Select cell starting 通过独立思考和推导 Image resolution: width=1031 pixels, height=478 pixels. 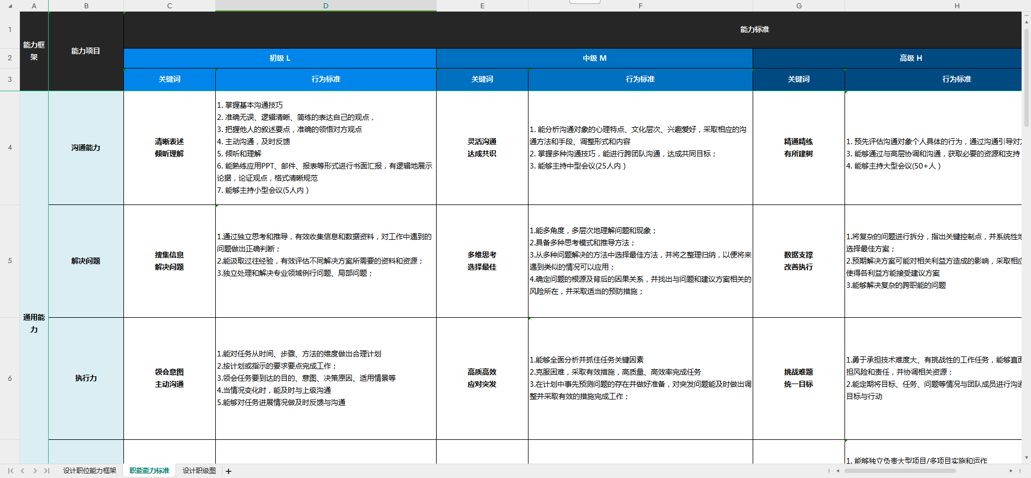(x=326, y=261)
